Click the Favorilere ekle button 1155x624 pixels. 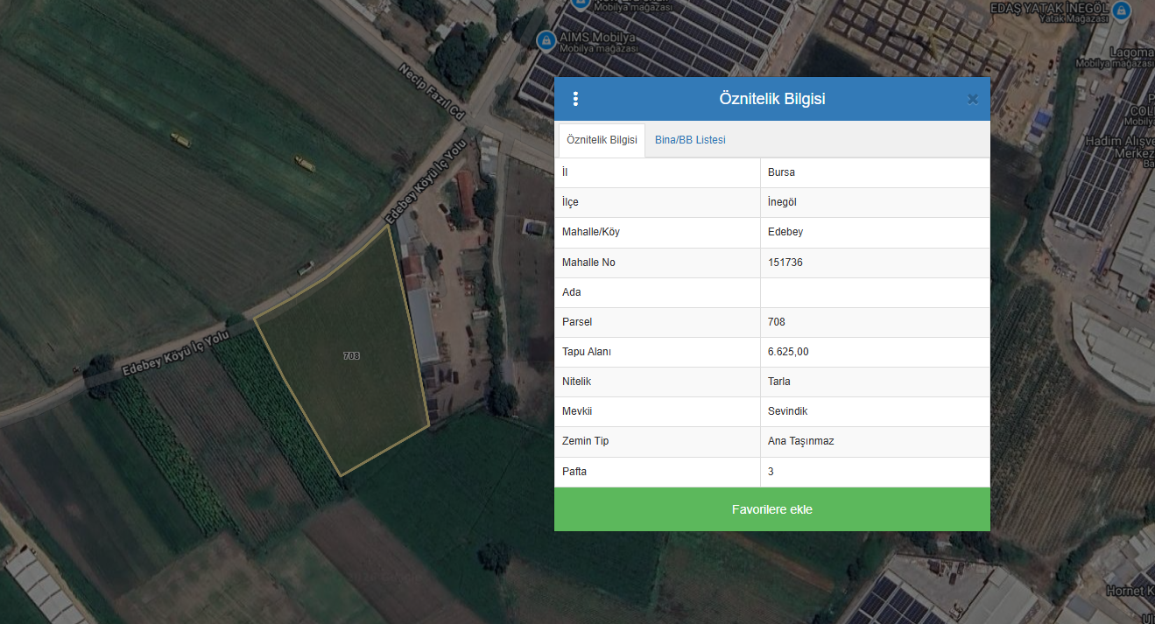772,509
